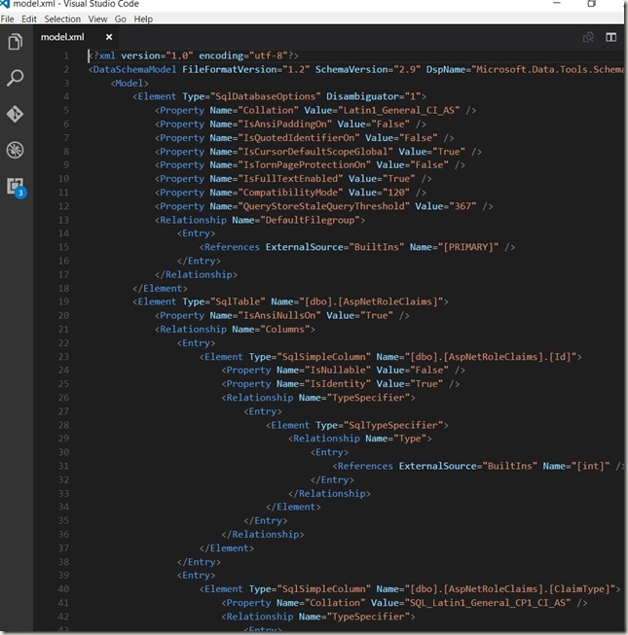
Task: Open the Go menu
Action: point(121,19)
